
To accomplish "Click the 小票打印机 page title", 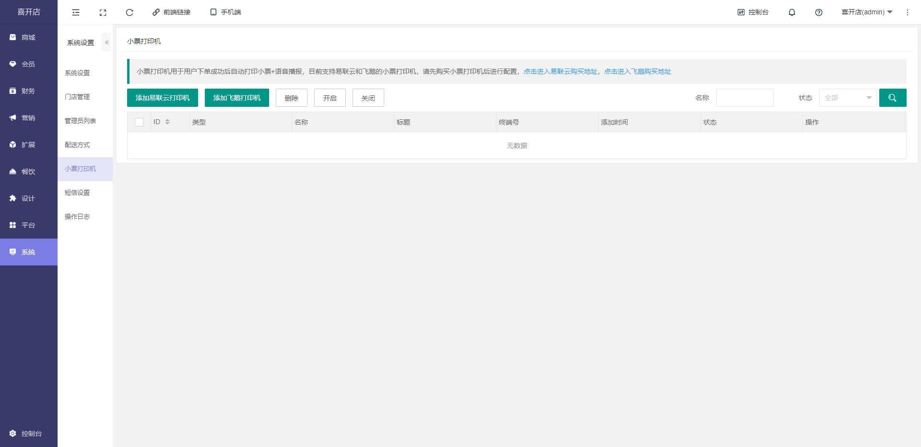I will coord(144,42).
